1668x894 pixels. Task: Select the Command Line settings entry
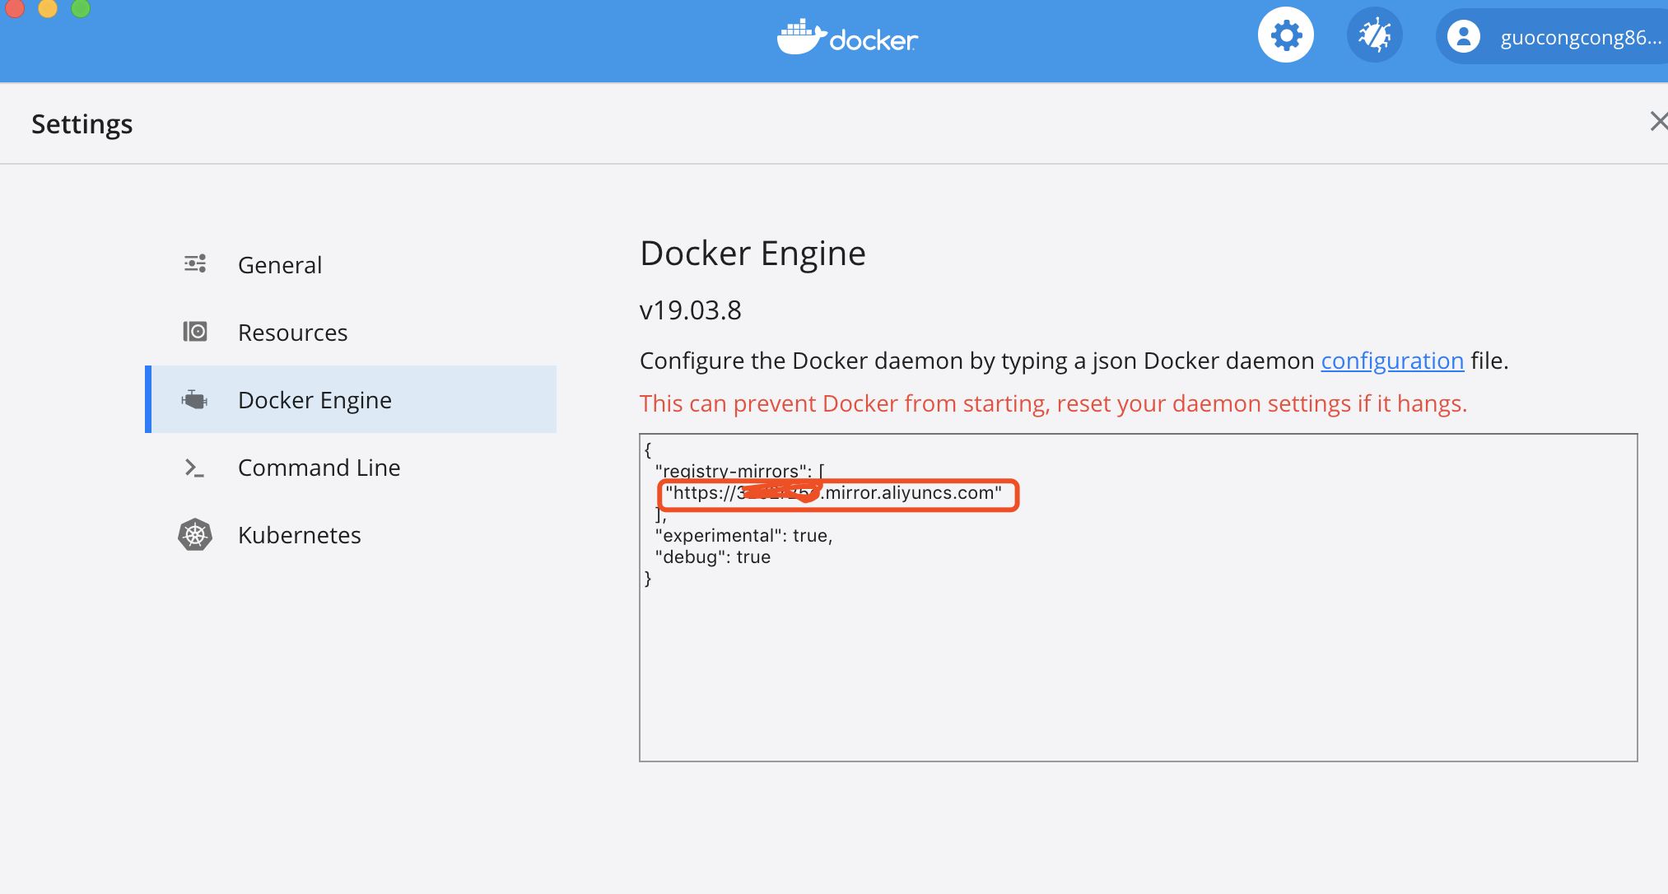click(x=319, y=467)
